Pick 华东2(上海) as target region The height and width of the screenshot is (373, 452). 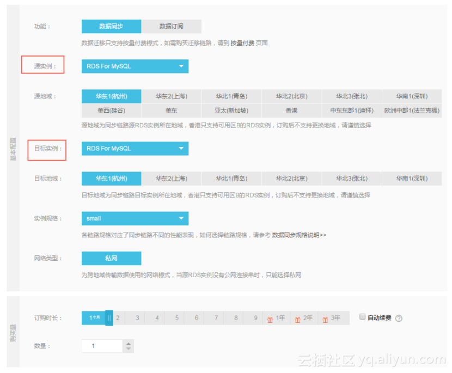(172, 179)
